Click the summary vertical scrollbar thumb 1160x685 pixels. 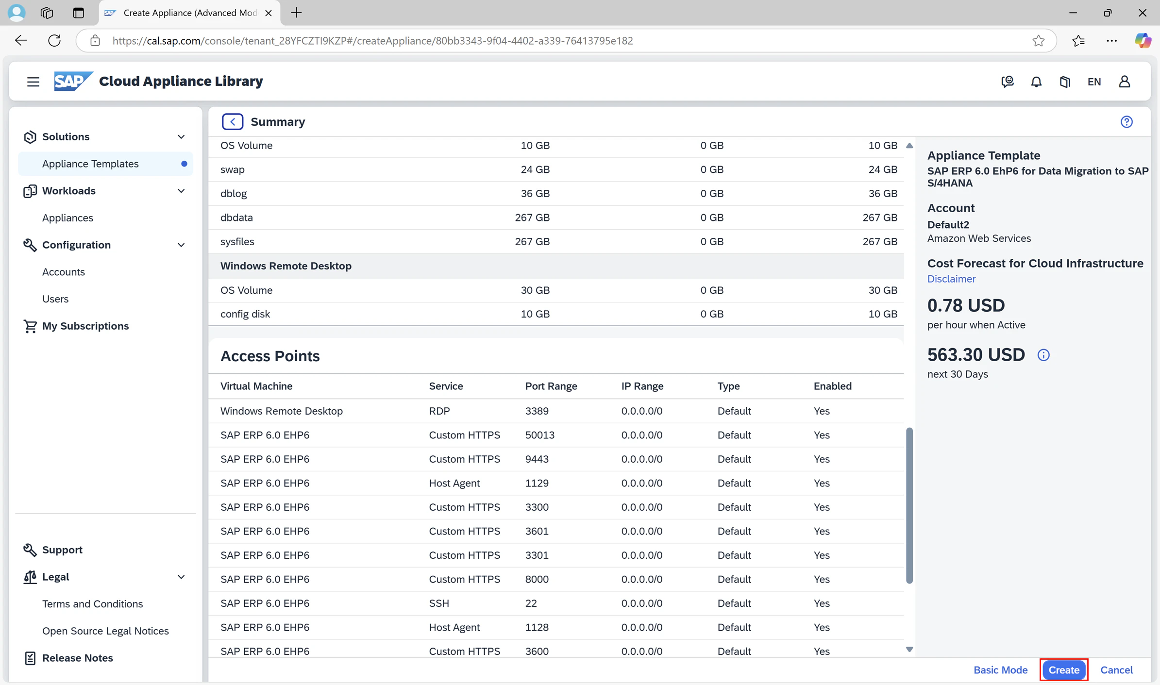pos(909,505)
